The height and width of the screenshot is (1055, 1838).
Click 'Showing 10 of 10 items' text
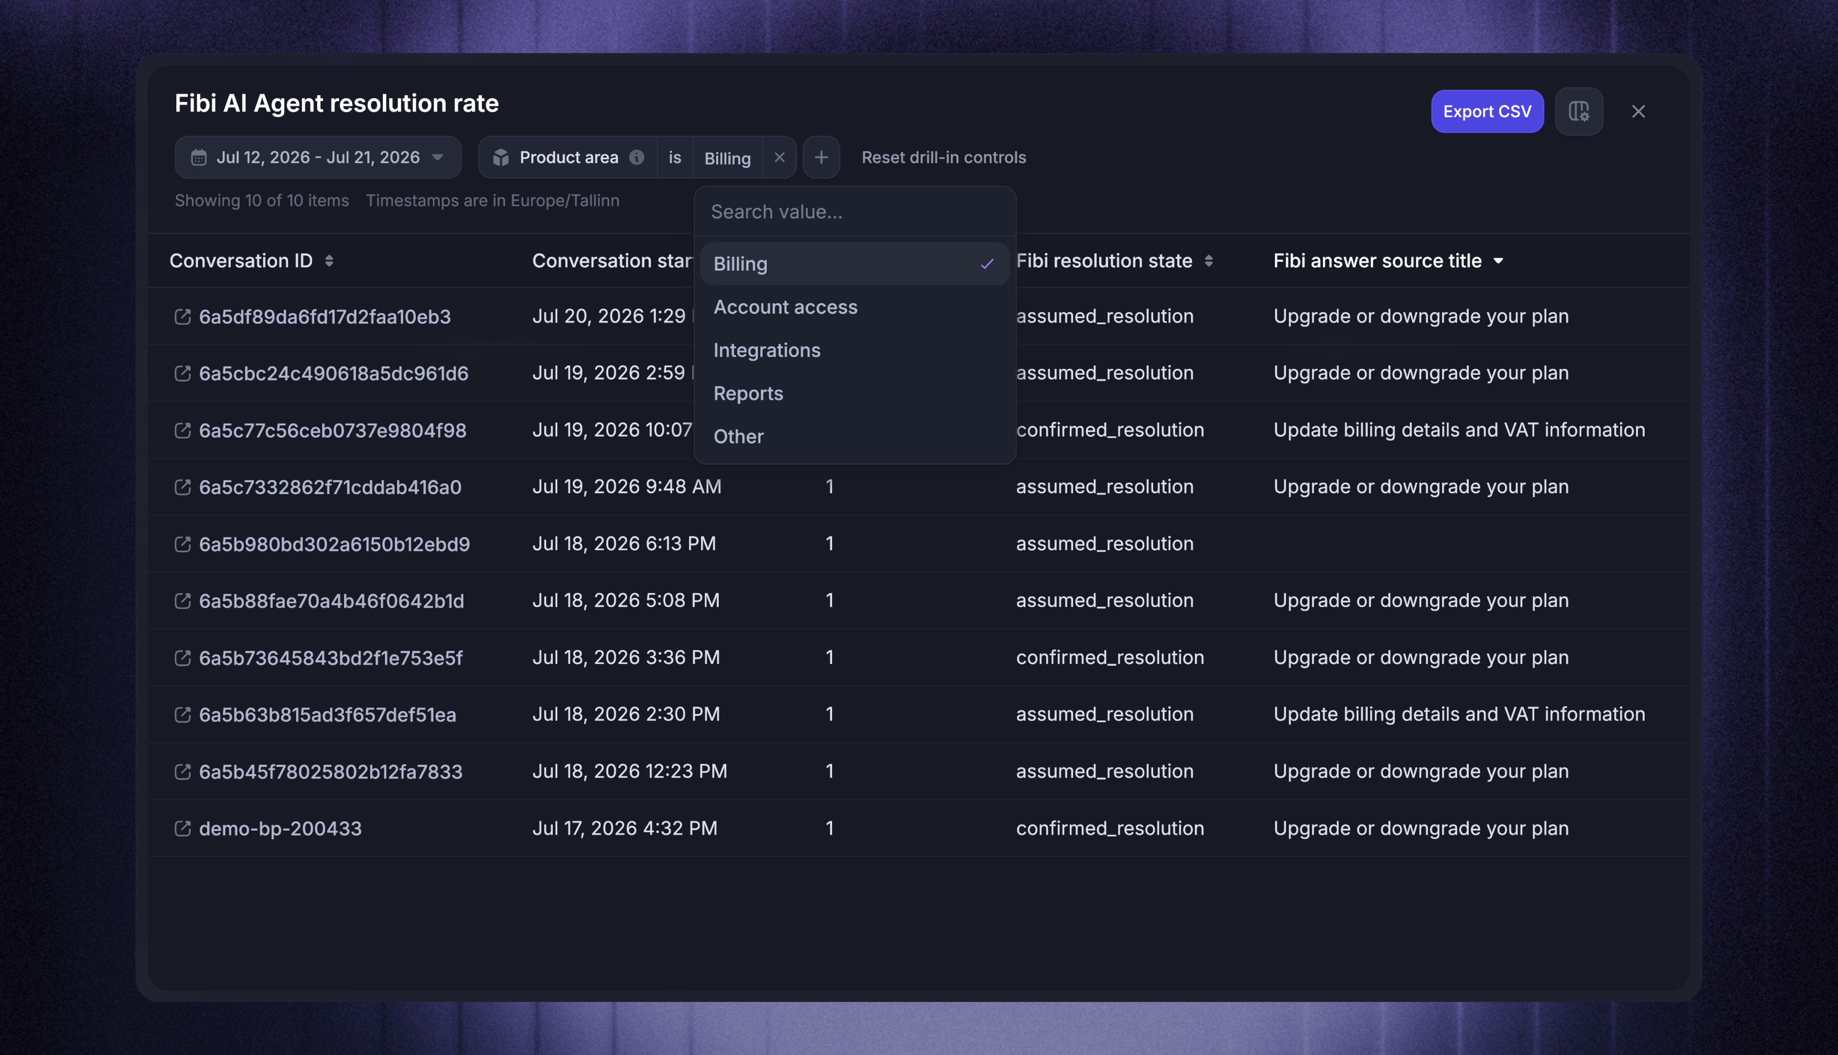(x=262, y=201)
